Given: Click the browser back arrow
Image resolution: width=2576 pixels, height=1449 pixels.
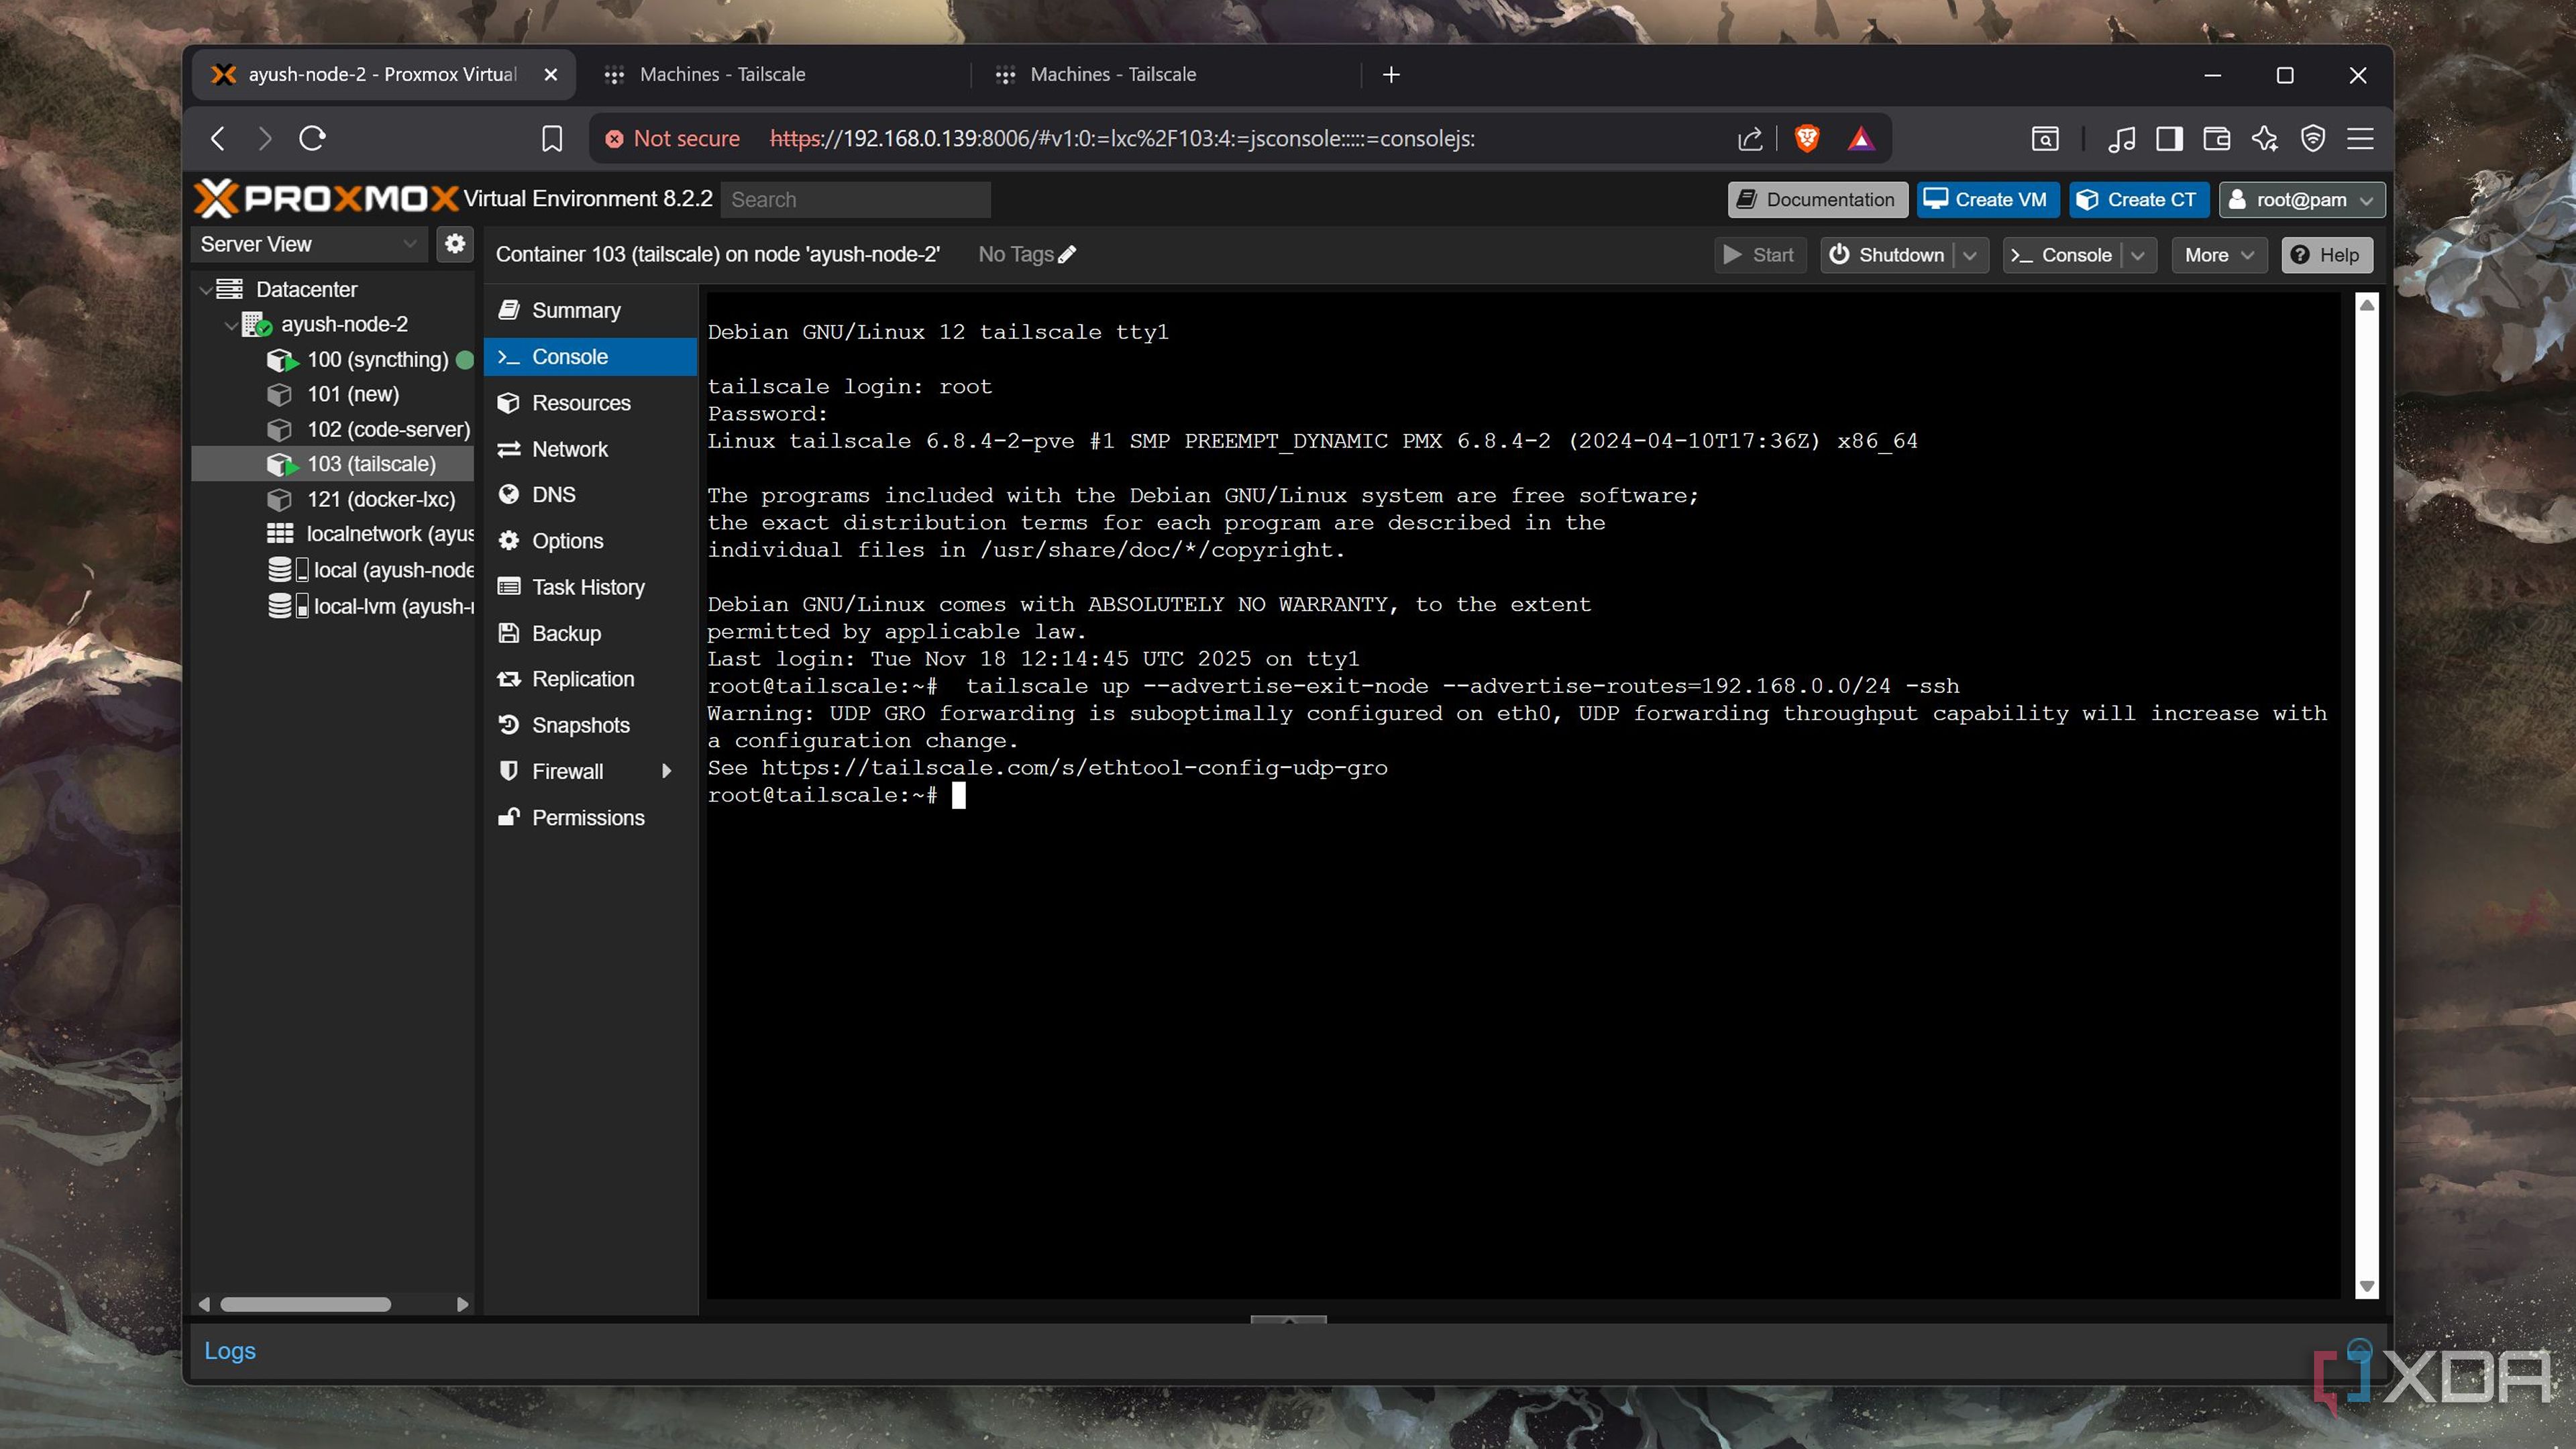Looking at the screenshot, I should 218,138.
